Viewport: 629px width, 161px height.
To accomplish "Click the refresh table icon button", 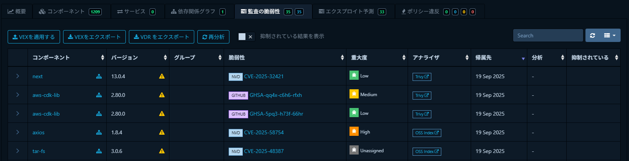I will pos(592,35).
